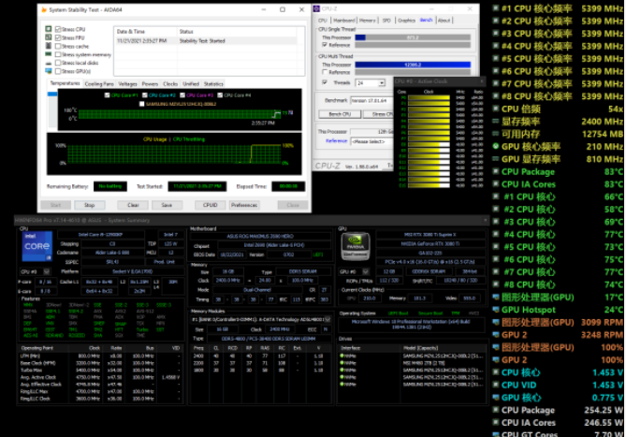This screenshot has width=626, height=437.
Task: Click the icon beside GPU 核心频率 sensor row
Action: click(496, 146)
